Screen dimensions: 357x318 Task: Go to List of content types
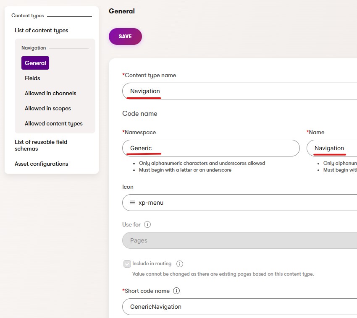tap(42, 30)
